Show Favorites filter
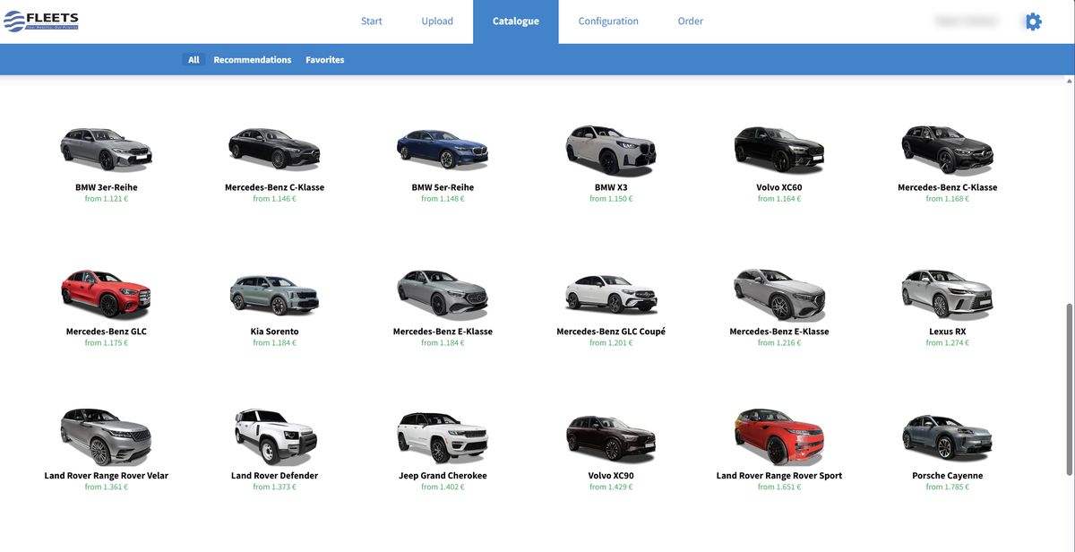This screenshot has width=1075, height=552. click(325, 60)
